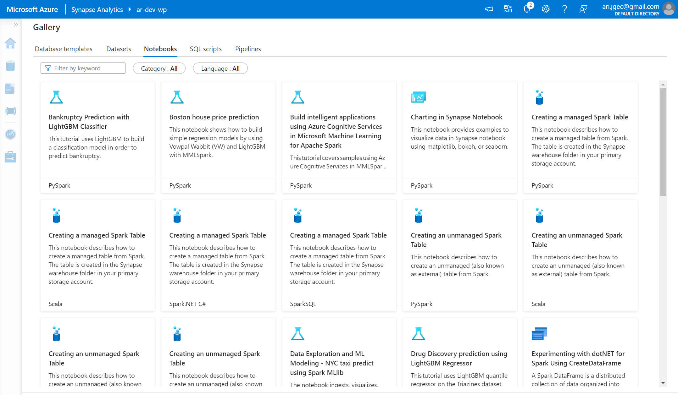
Task: Expand the left navigation sidebar
Action: 15,25
